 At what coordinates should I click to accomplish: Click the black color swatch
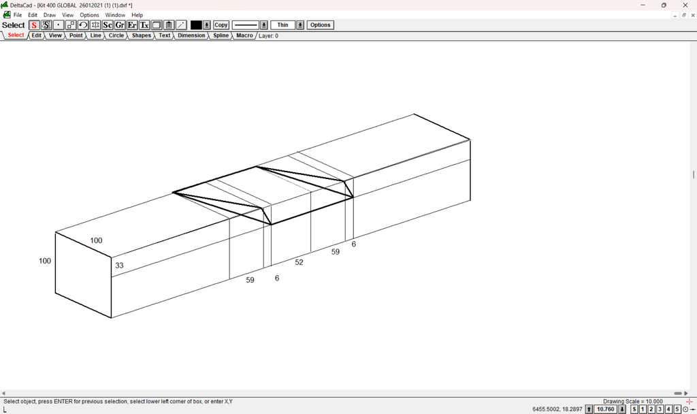tap(196, 25)
